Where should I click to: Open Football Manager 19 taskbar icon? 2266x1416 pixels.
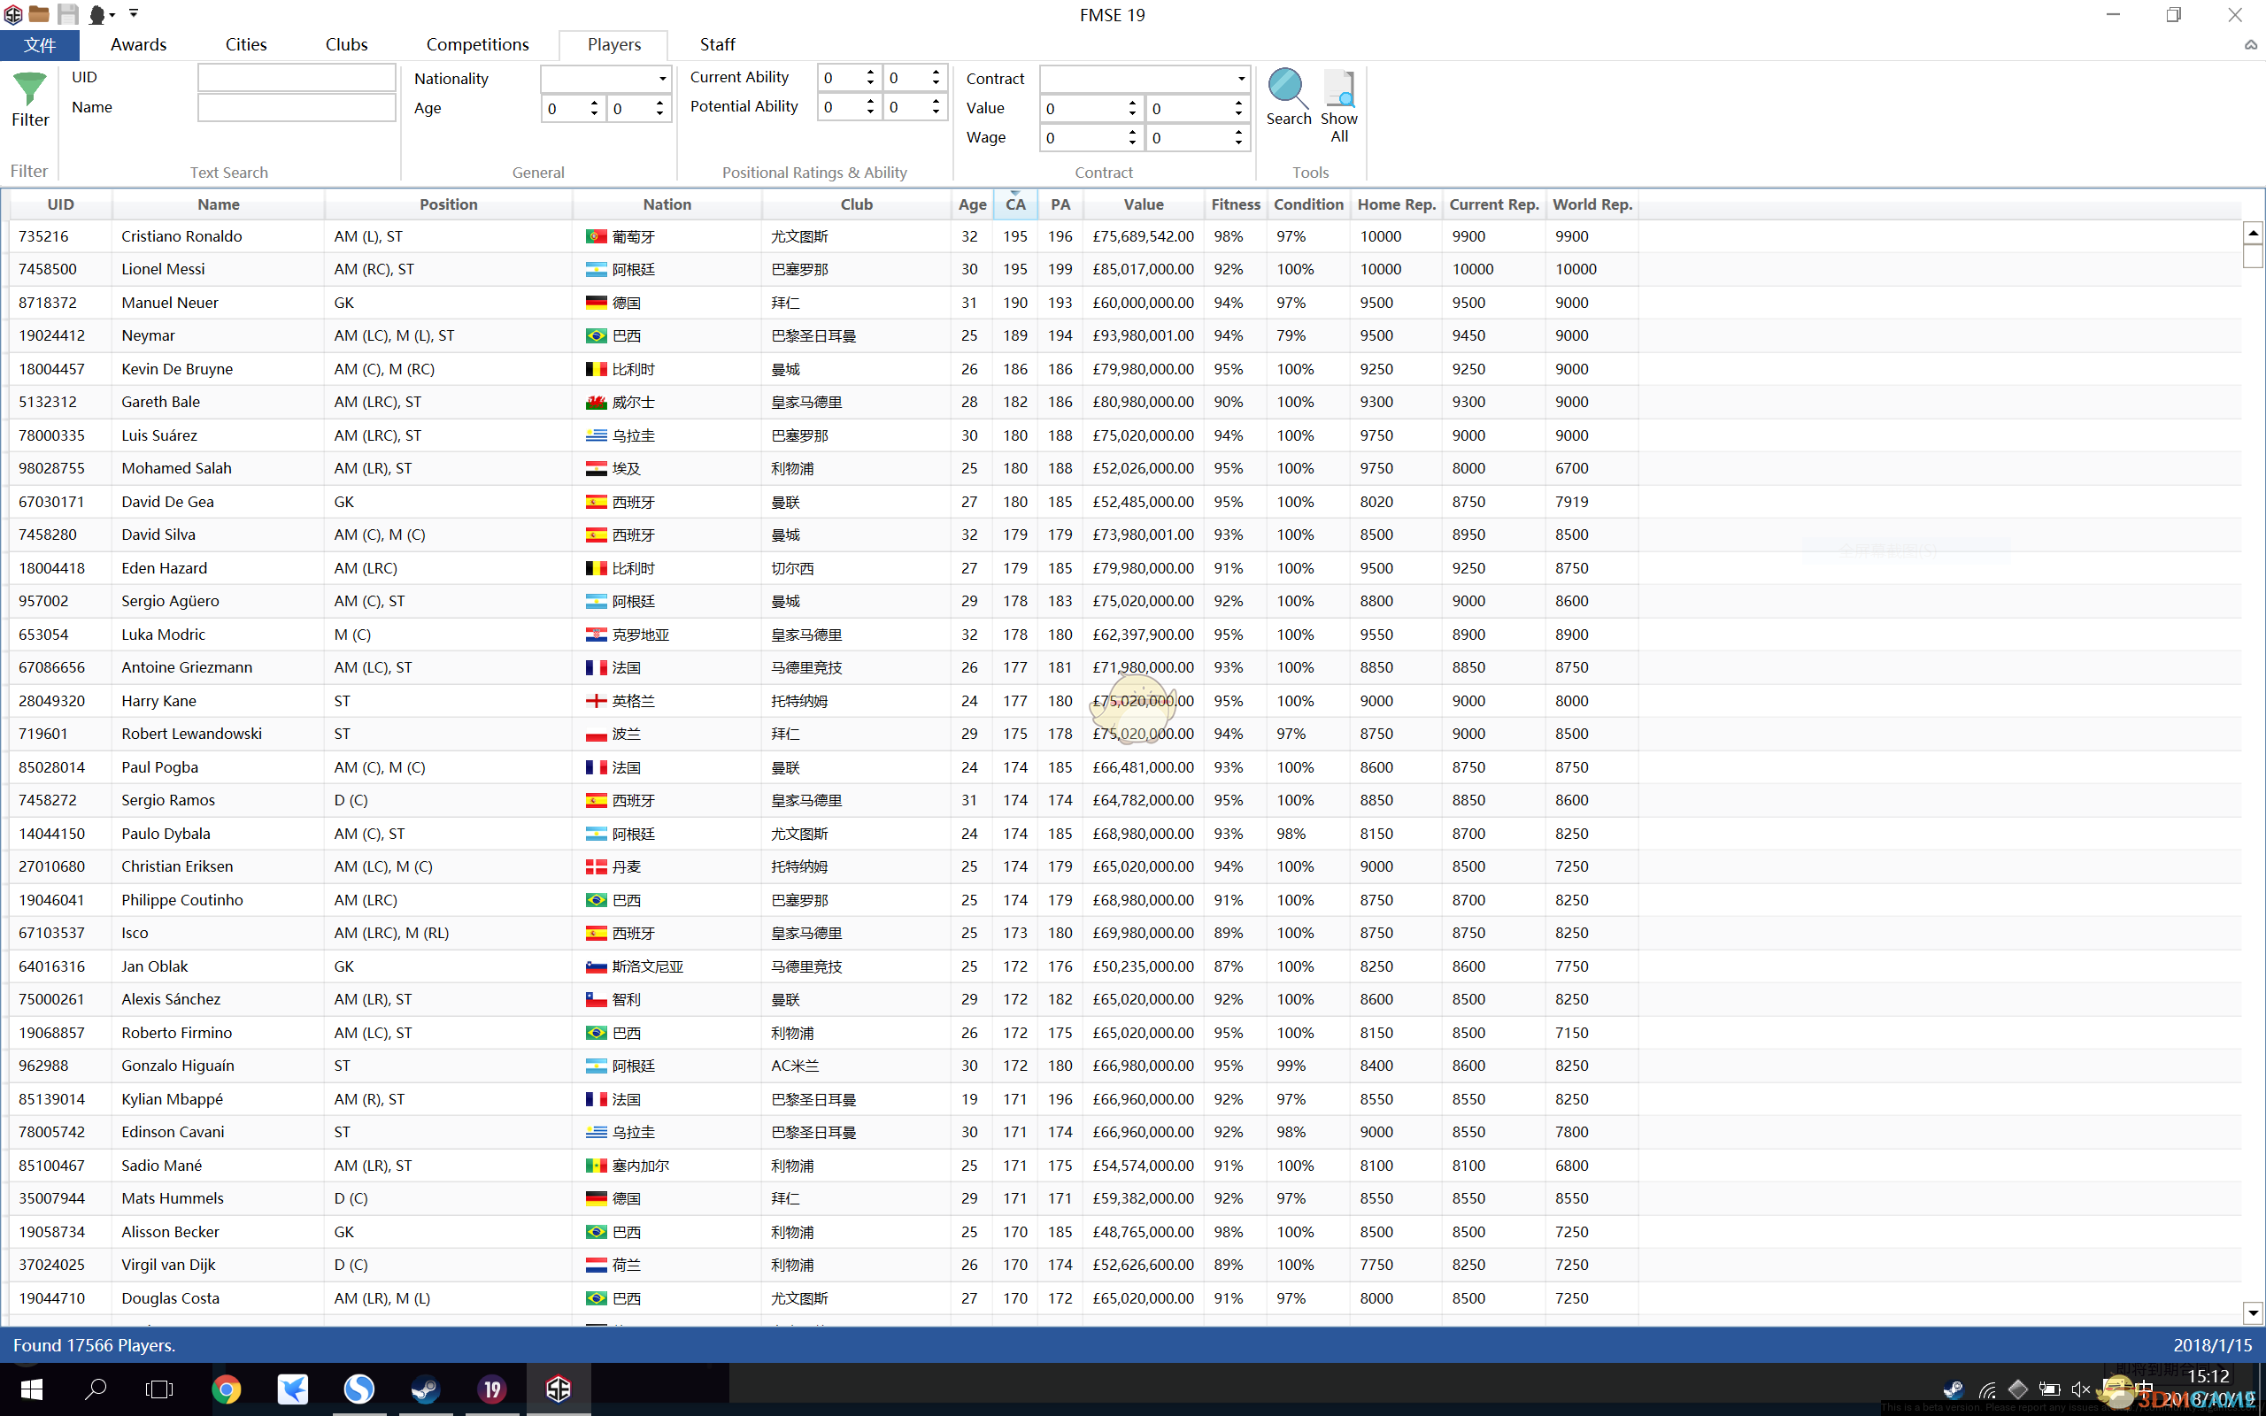(x=491, y=1389)
